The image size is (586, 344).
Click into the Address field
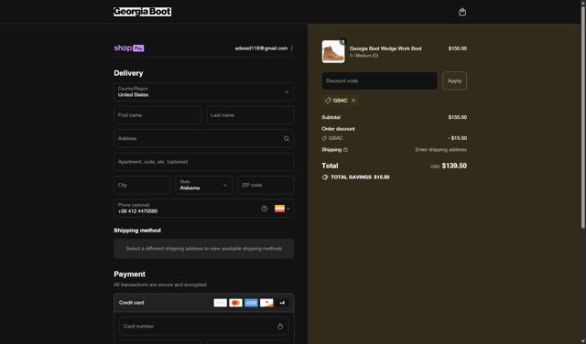click(204, 138)
